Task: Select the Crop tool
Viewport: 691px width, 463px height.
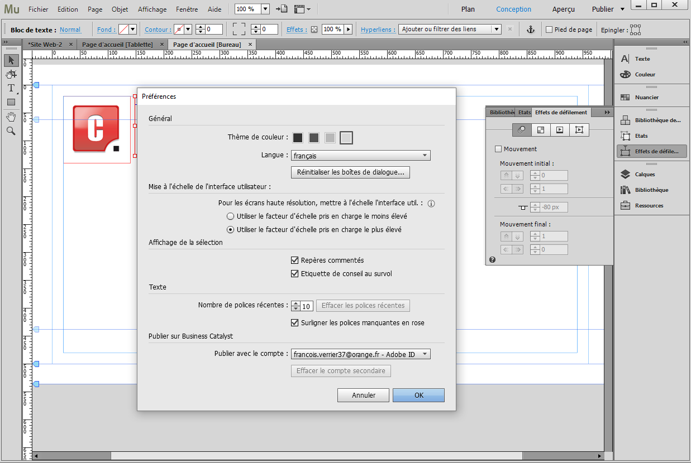Action: point(11,74)
